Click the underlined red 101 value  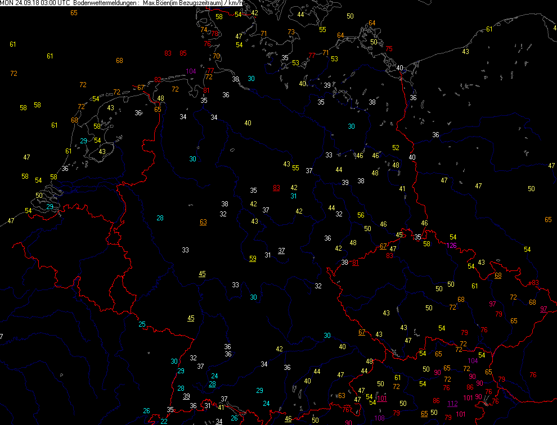[x=382, y=399]
